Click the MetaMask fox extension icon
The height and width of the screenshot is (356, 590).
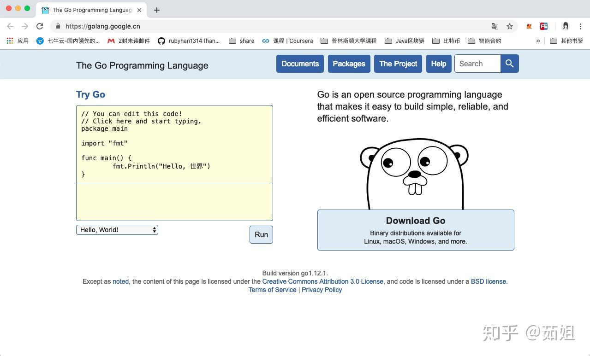coord(529,26)
